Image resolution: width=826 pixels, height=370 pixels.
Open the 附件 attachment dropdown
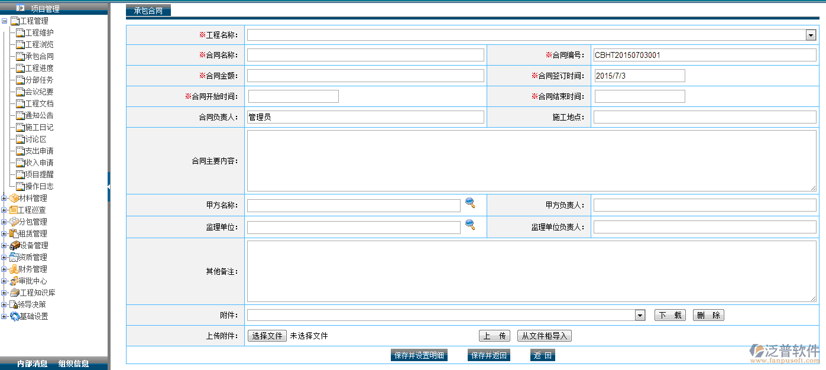[640, 316]
